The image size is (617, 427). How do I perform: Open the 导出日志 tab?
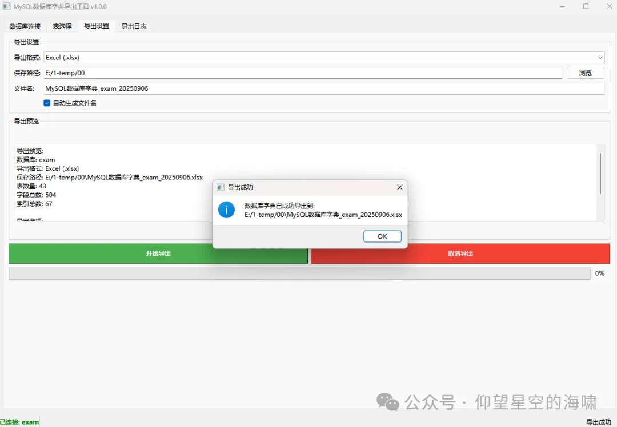134,26
